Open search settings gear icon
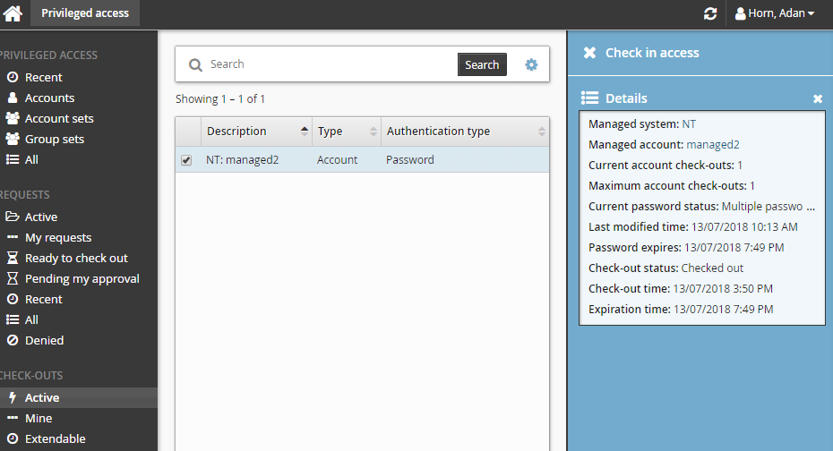The image size is (833, 451). point(531,64)
